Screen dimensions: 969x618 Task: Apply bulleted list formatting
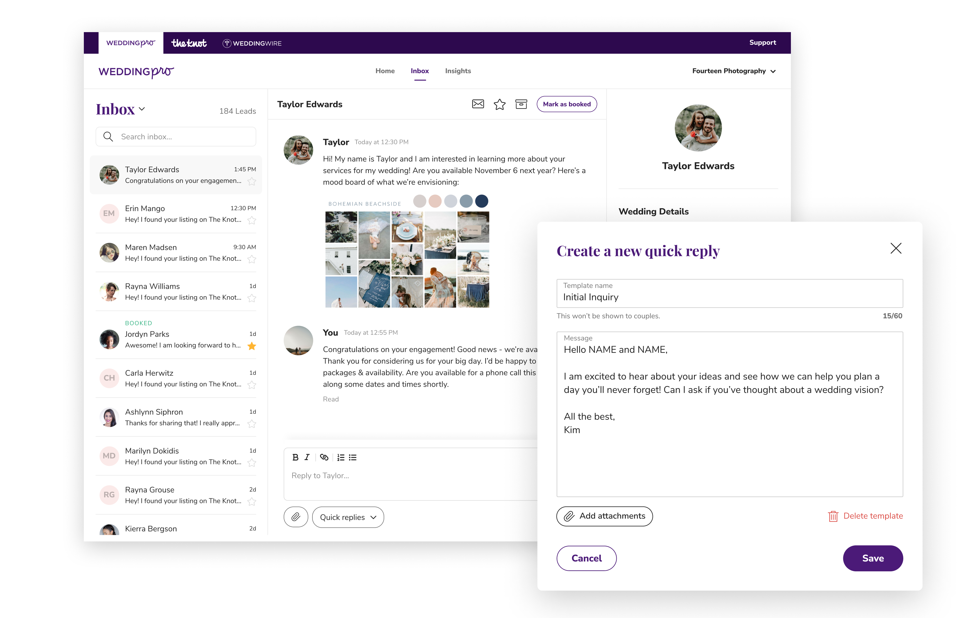[x=353, y=457]
